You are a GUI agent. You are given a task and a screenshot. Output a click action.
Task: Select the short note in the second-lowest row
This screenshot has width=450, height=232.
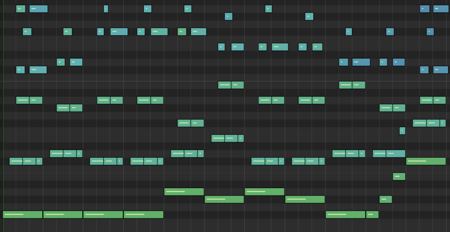tap(385, 199)
